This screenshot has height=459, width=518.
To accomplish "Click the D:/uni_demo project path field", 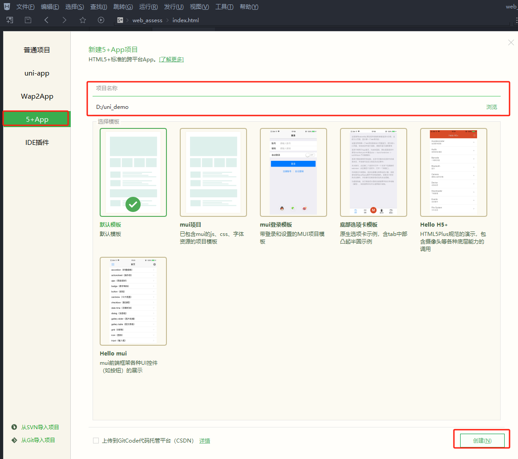I will (287, 107).
